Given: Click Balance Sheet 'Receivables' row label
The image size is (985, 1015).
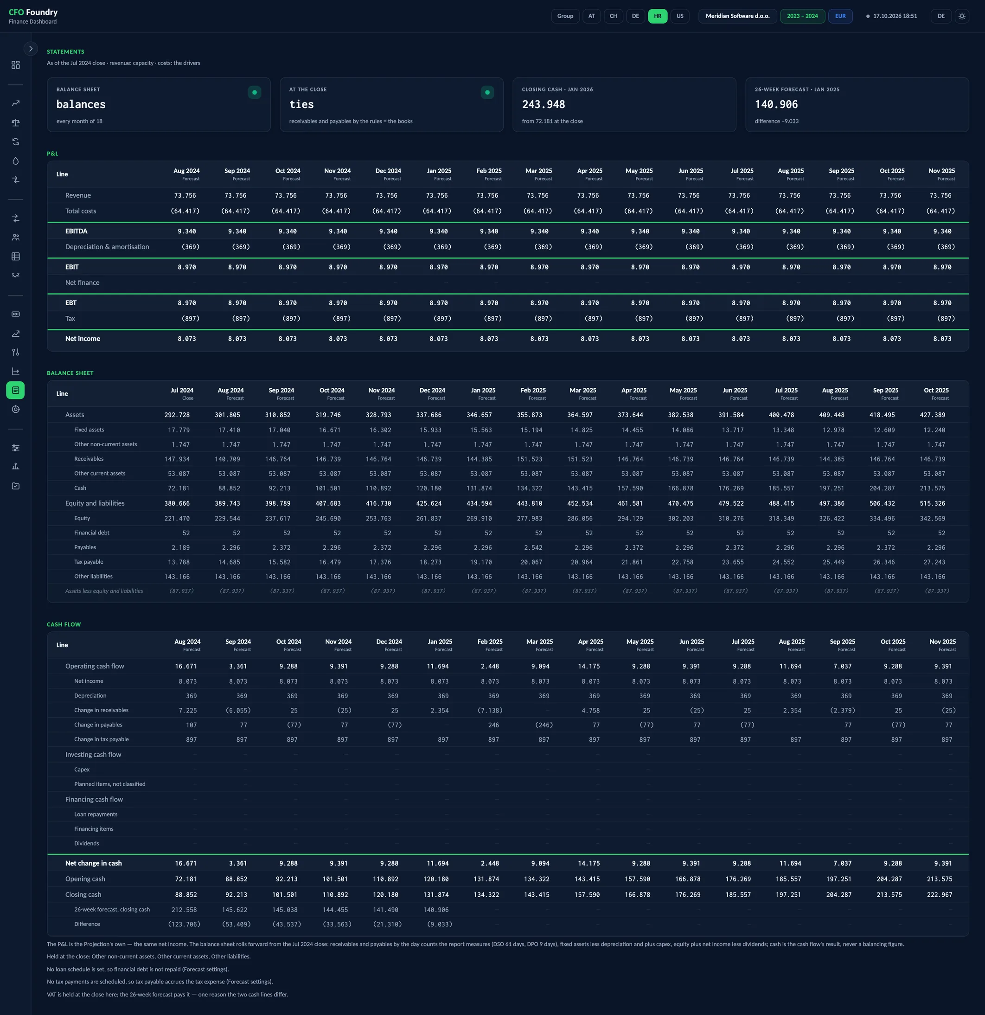Looking at the screenshot, I should [x=89, y=459].
